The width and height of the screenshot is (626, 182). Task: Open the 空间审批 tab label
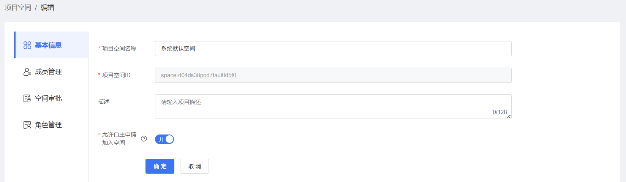click(x=48, y=98)
